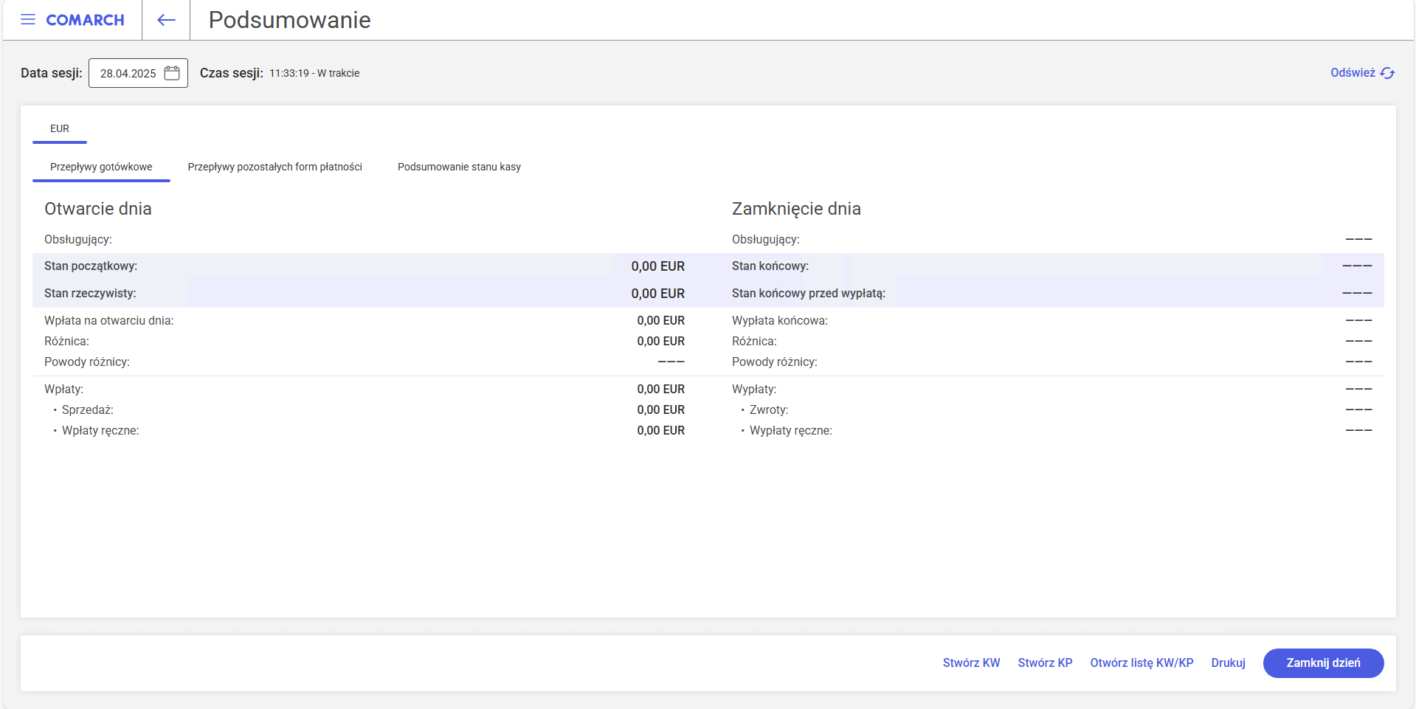The image size is (1416, 709).
Task: Click Wpłata na otwarciu dnia value
Action: [x=660, y=321]
